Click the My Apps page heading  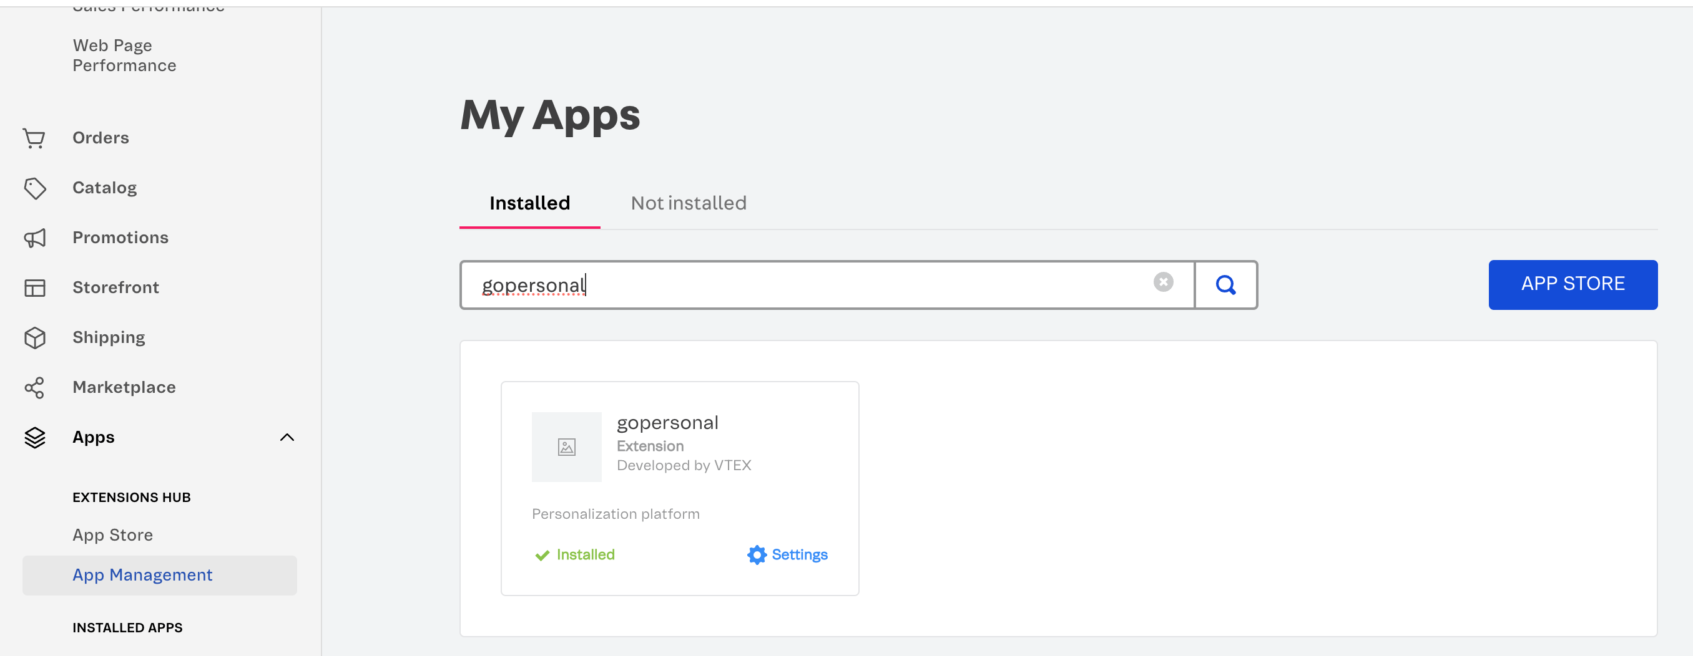coord(550,115)
